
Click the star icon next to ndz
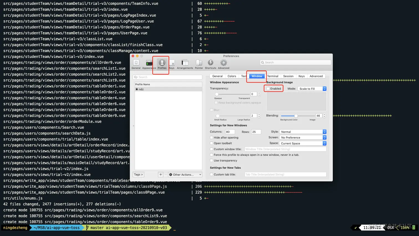[137, 89]
